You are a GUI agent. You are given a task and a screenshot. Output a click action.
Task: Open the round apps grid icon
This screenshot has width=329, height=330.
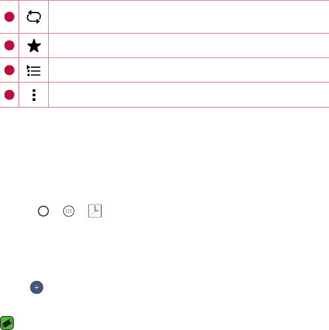69,211
